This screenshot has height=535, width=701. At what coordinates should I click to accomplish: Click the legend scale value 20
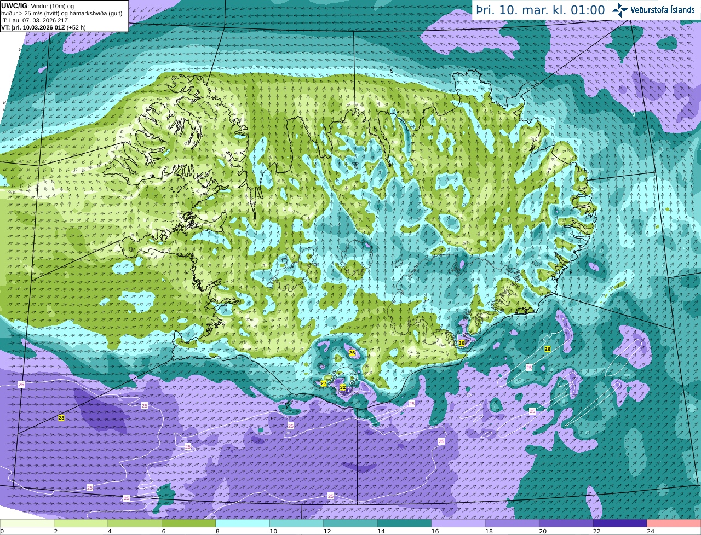coord(543,531)
